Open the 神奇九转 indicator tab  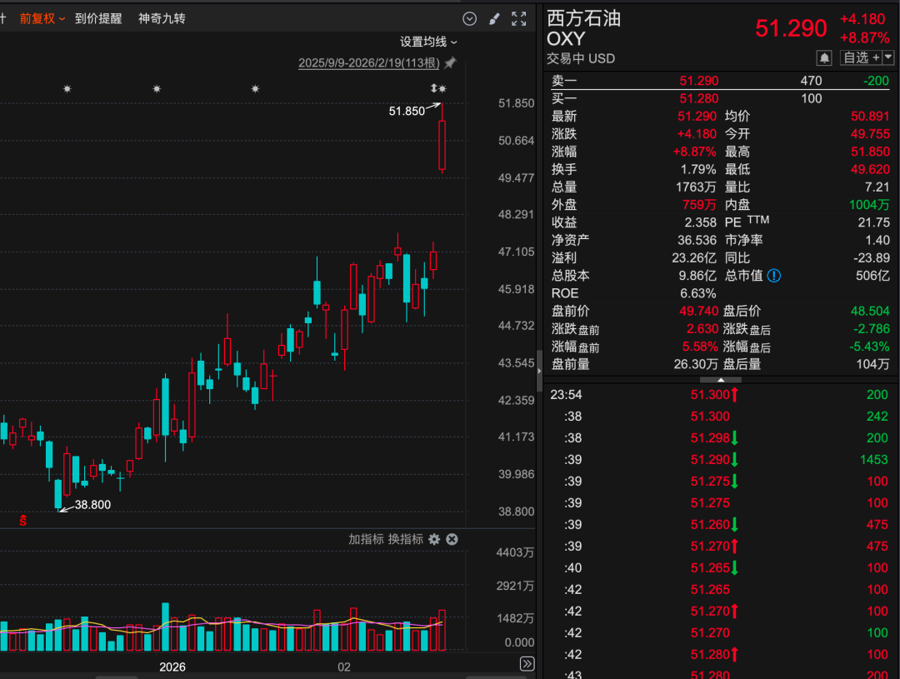pyautogui.click(x=162, y=19)
